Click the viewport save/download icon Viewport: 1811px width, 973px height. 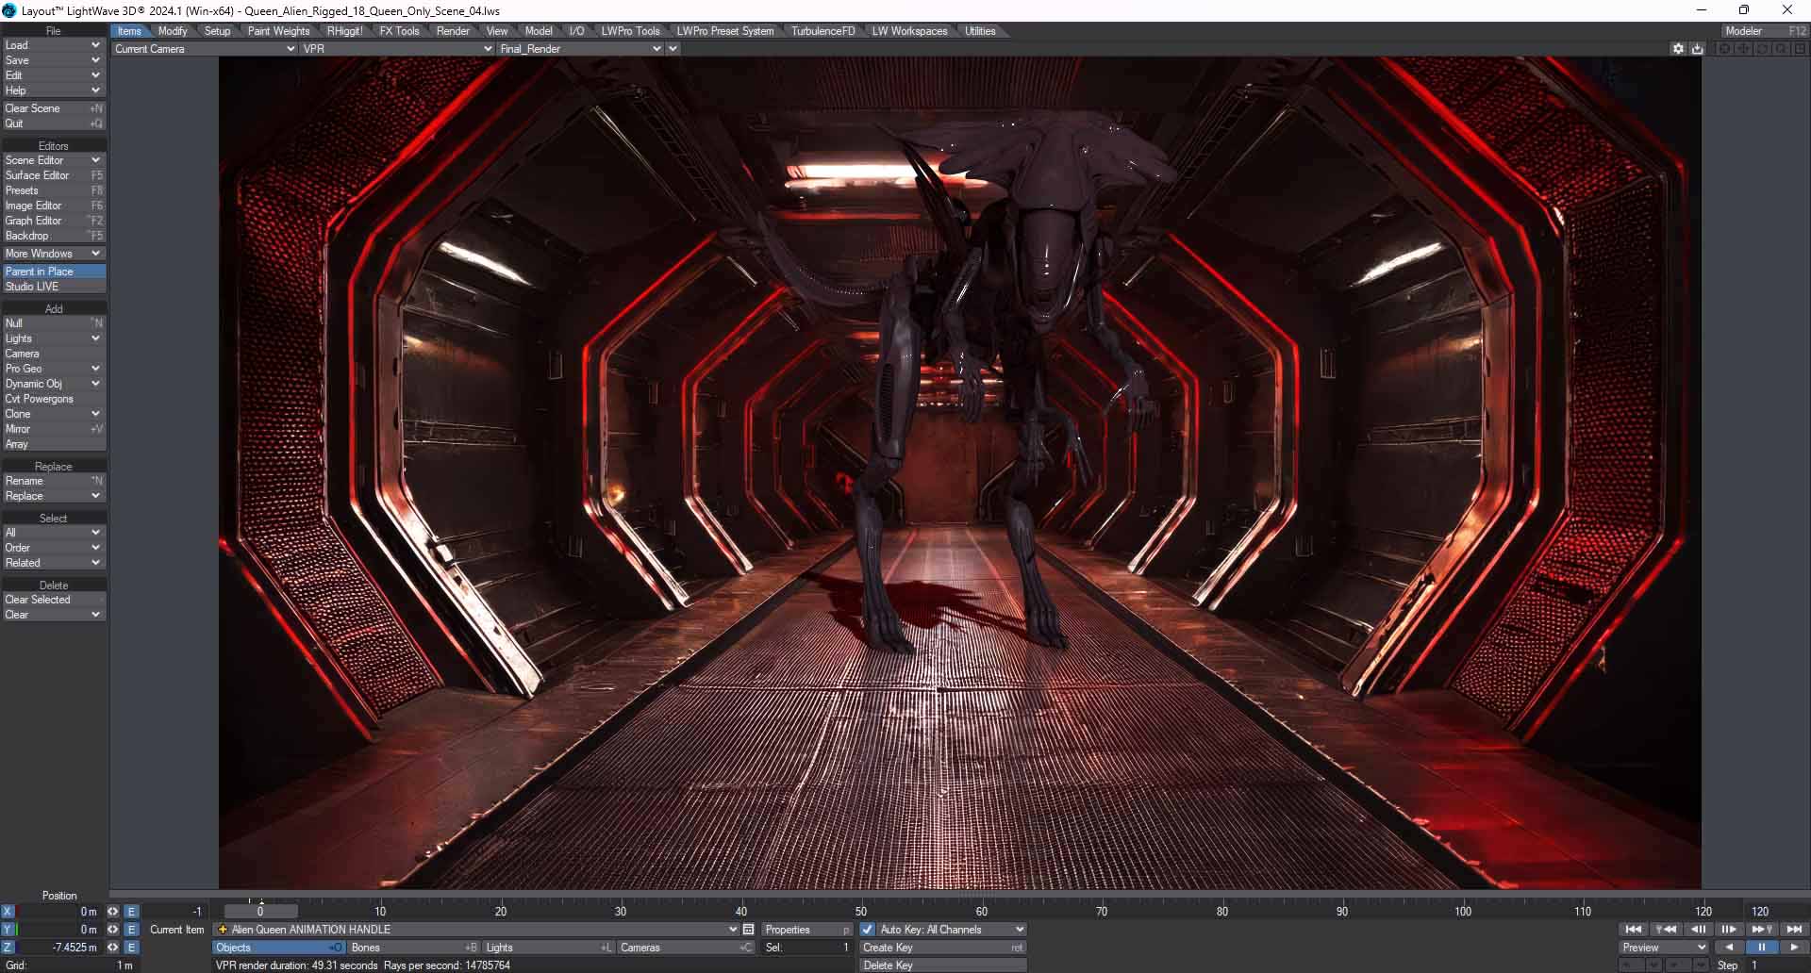point(1697,49)
